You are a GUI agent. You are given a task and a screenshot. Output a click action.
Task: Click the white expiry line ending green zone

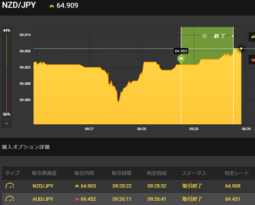tap(233, 75)
